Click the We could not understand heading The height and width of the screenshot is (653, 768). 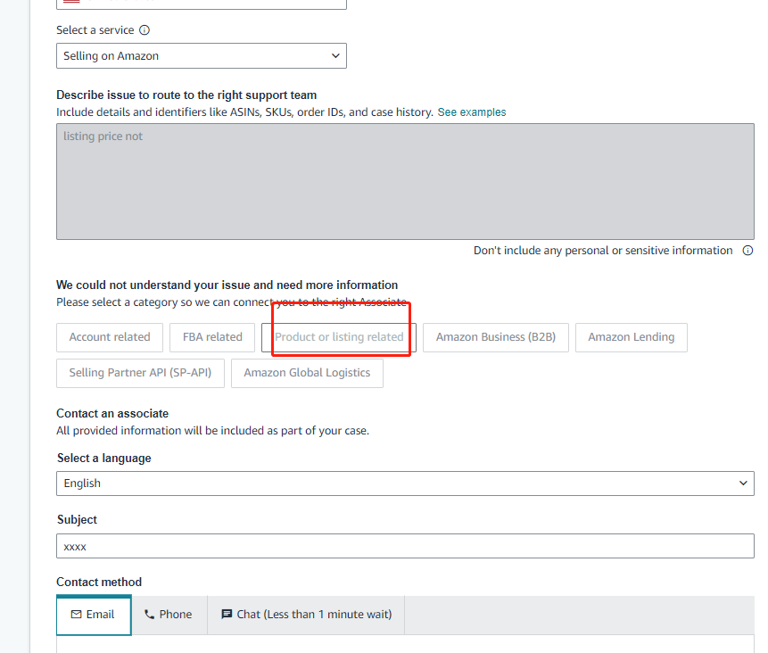click(x=227, y=285)
